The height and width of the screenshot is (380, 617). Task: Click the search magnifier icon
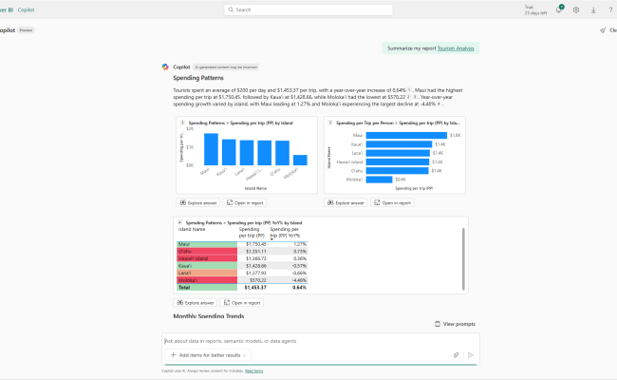click(231, 9)
